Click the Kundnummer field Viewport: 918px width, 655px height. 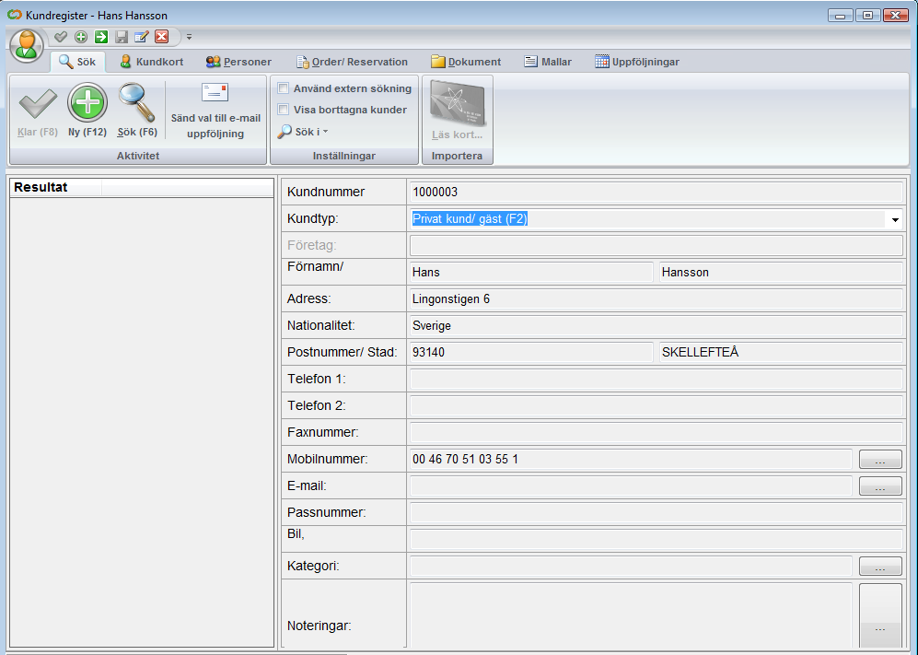coord(656,193)
